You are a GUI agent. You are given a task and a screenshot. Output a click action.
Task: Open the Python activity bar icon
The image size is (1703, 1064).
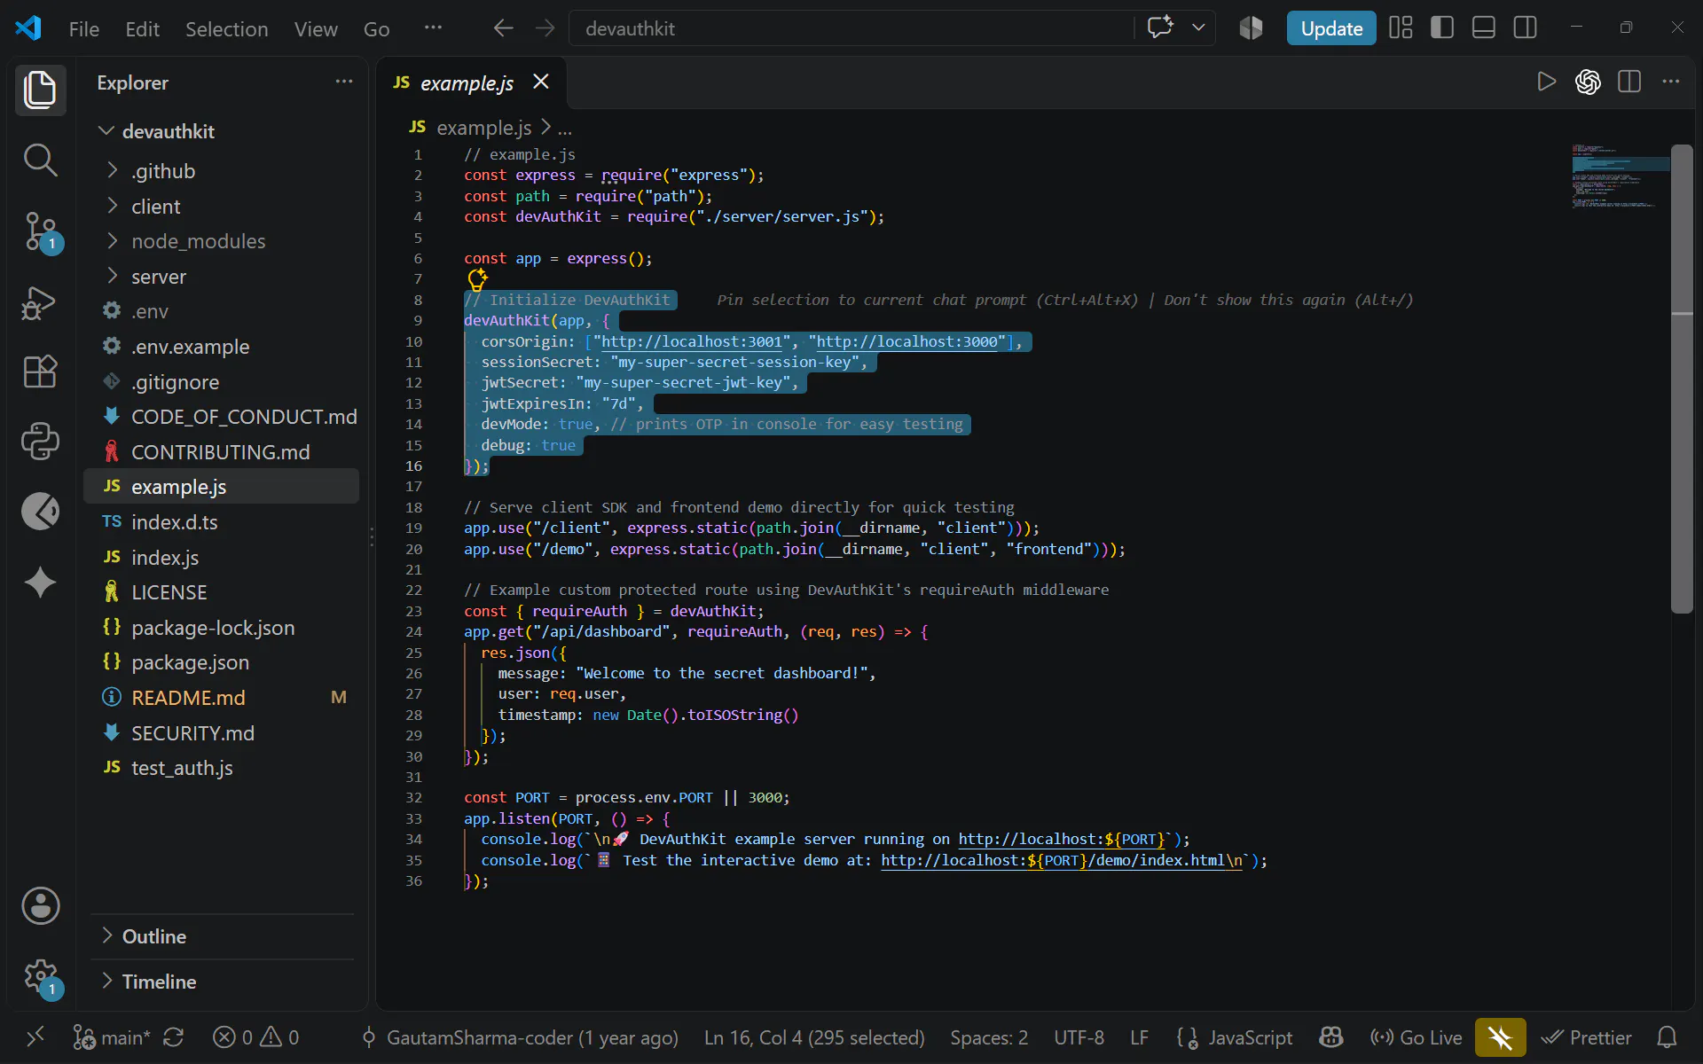point(40,441)
